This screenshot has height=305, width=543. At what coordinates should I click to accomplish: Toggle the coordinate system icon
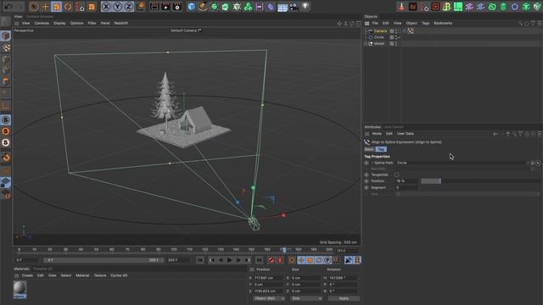(x=141, y=7)
